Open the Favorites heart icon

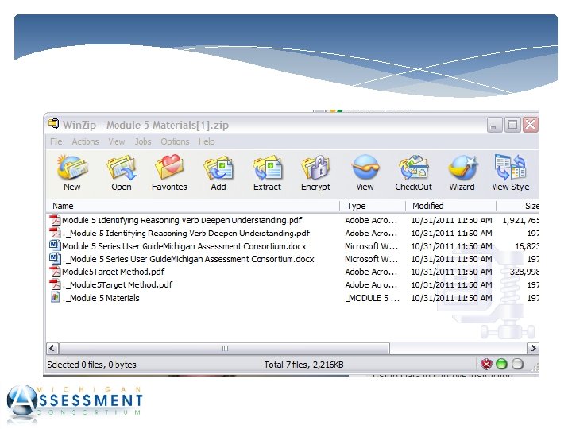pos(169,168)
